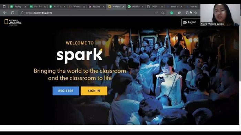Screen dimensions: 241x135
Task: Close the SIGEP tab
Action: (x=162, y=7)
